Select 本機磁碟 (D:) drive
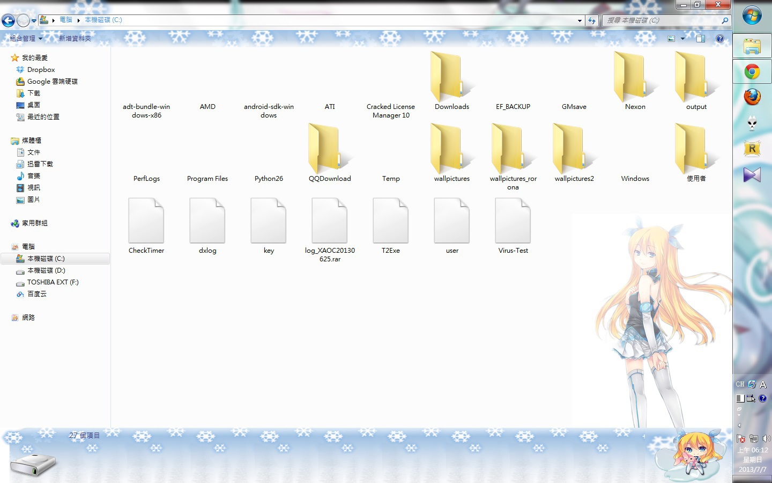The width and height of the screenshot is (772, 483). click(46, 270)
